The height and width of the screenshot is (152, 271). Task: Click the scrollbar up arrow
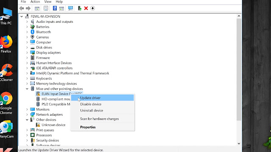pos(239,16)
